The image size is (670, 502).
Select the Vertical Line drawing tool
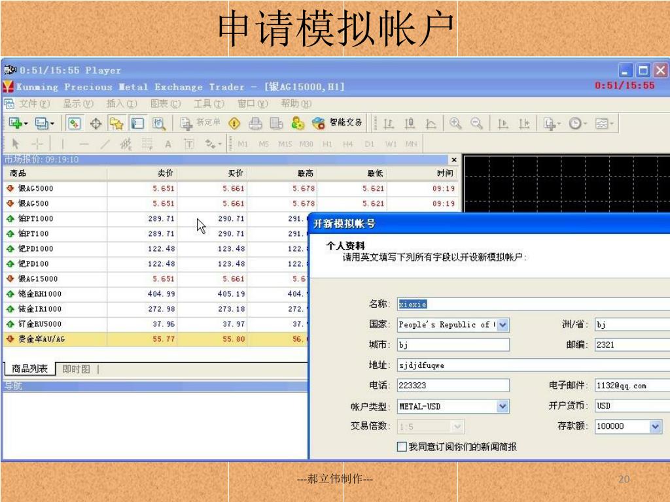tap(63, 144)
